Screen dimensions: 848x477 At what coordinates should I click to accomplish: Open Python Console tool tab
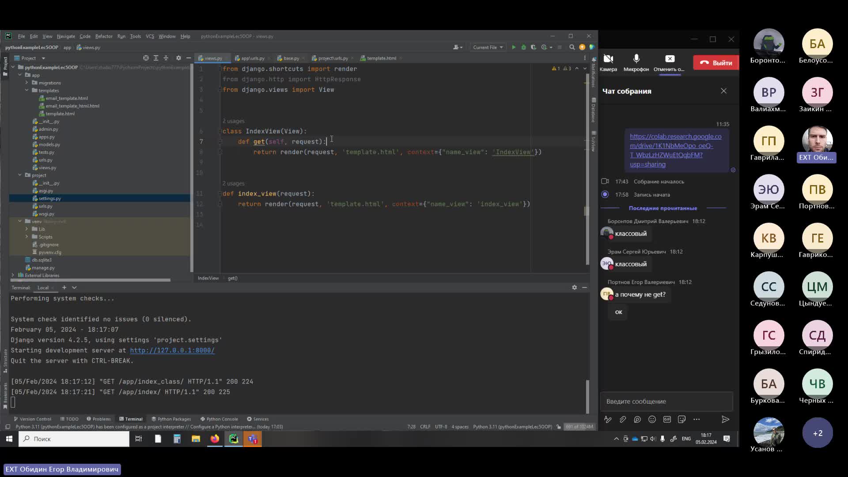219,419
